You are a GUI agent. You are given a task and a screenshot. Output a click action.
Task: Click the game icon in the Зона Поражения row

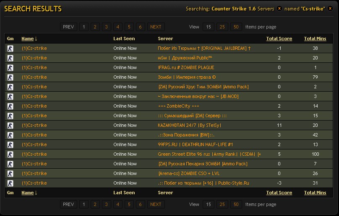coord(10,135)
